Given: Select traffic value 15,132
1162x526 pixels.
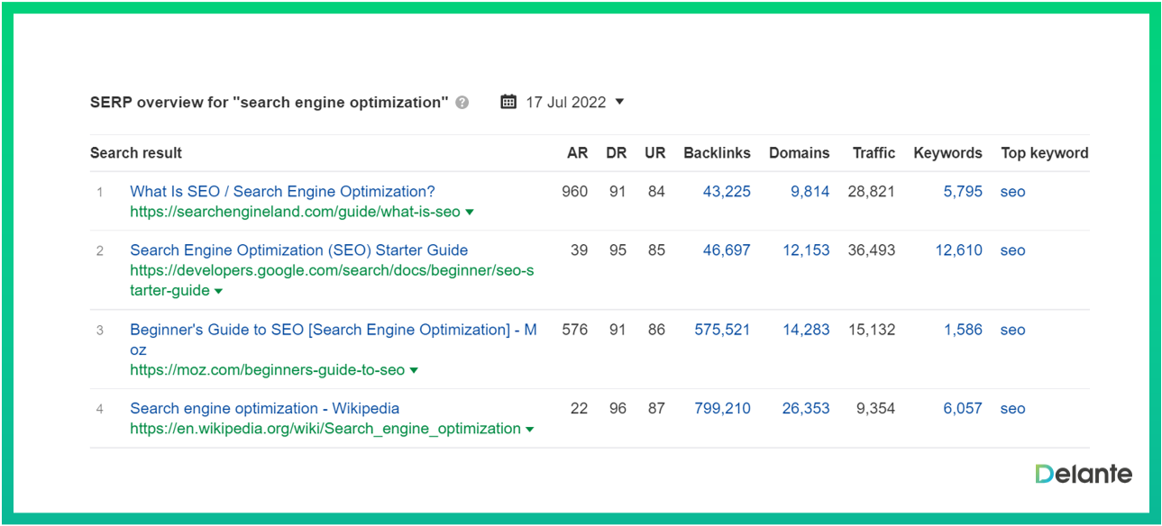Looking at the screenshot, I should coord(872,330).
